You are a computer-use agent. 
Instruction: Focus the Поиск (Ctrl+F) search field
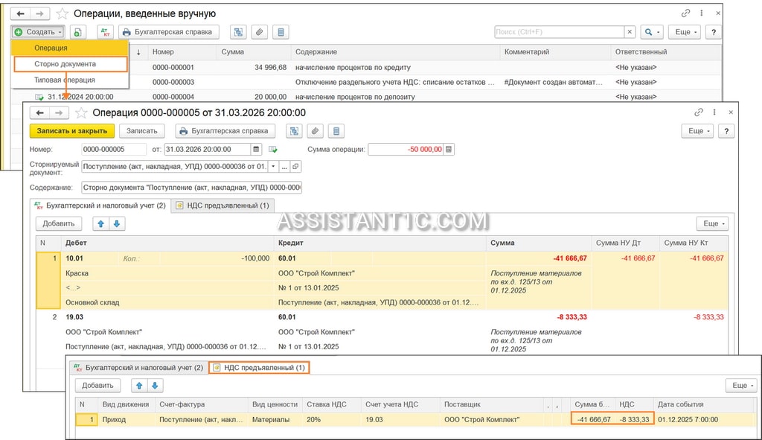(559, 32)
